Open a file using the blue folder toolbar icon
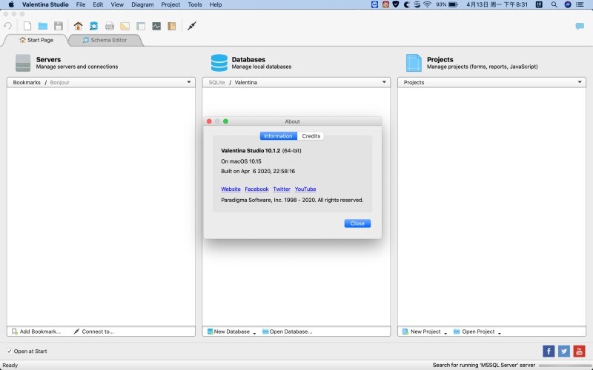Screen dimensions: 593x370 click(43, 26)
